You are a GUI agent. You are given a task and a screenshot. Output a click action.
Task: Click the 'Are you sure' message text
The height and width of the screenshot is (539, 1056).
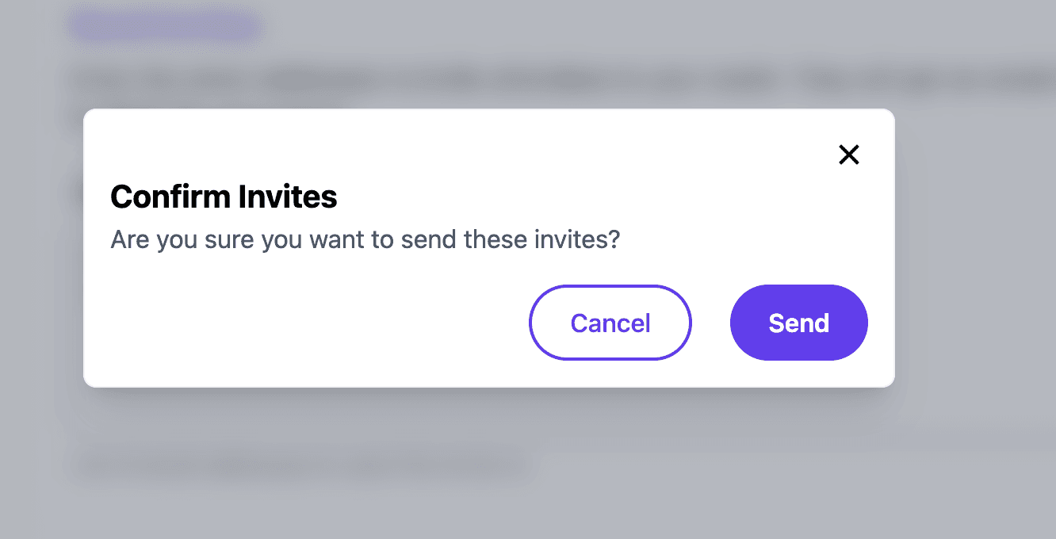tap(365, 239)
